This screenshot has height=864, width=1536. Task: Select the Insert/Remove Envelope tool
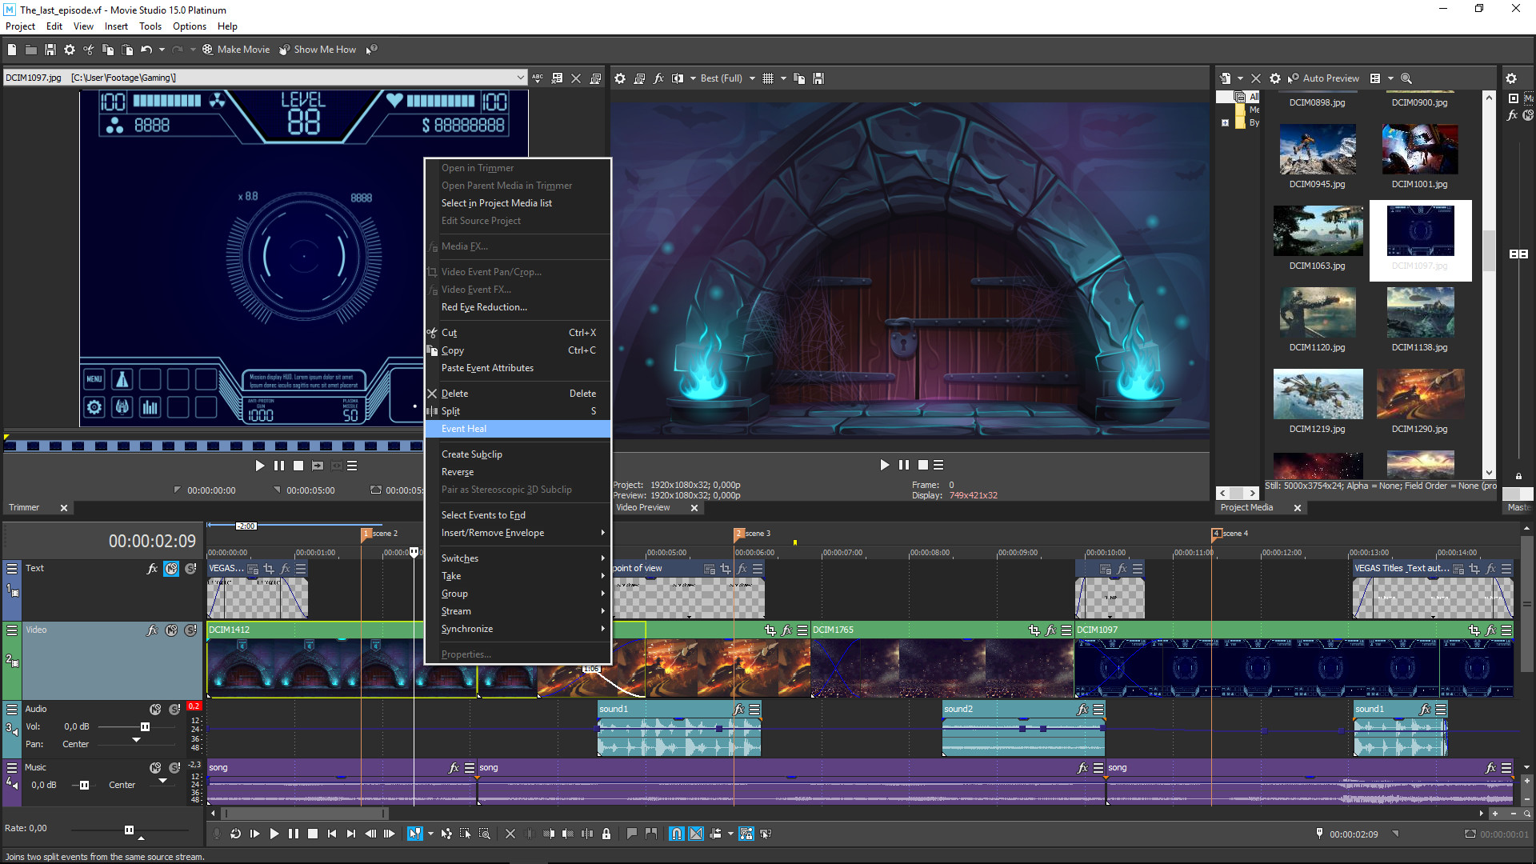click(x=493, y=532)
